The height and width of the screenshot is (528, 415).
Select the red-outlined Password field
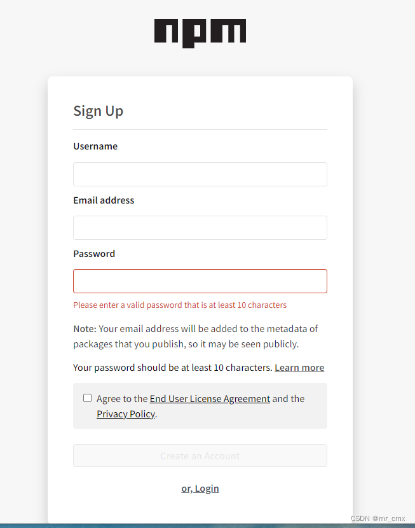tap(200, 281)
